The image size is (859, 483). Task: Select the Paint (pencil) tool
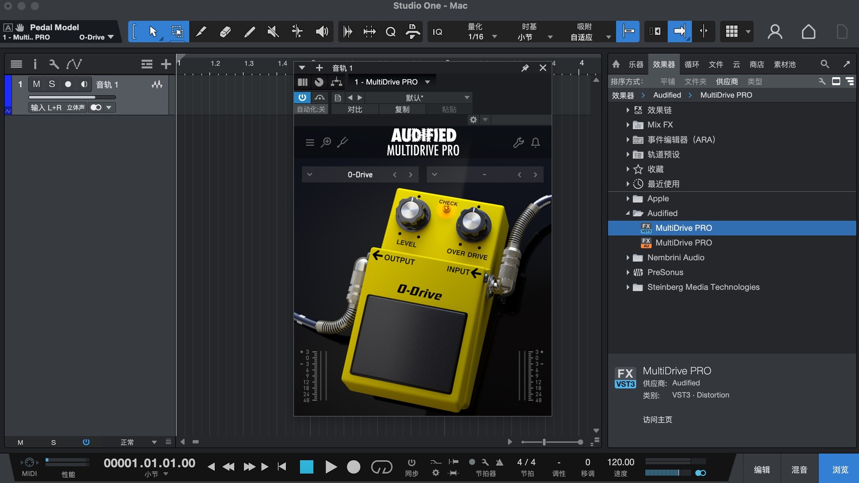[249, 32]
